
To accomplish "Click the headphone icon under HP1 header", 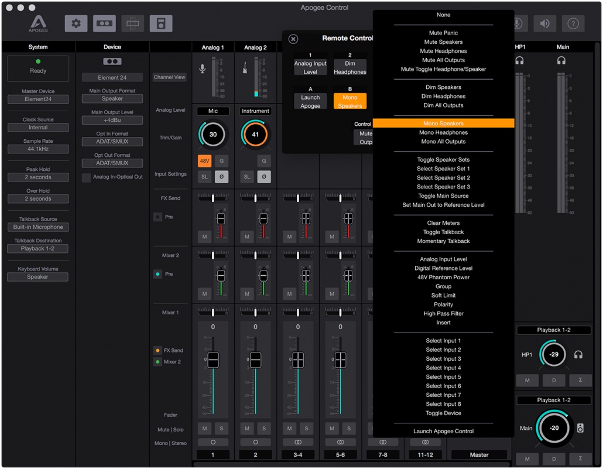I will 519,60.
